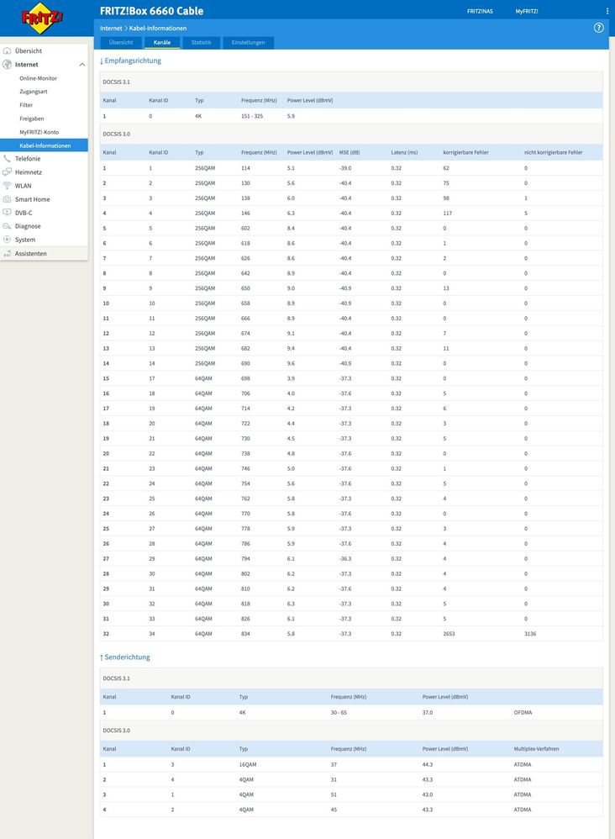Click the Smart Home icon

tap(7, 199)
